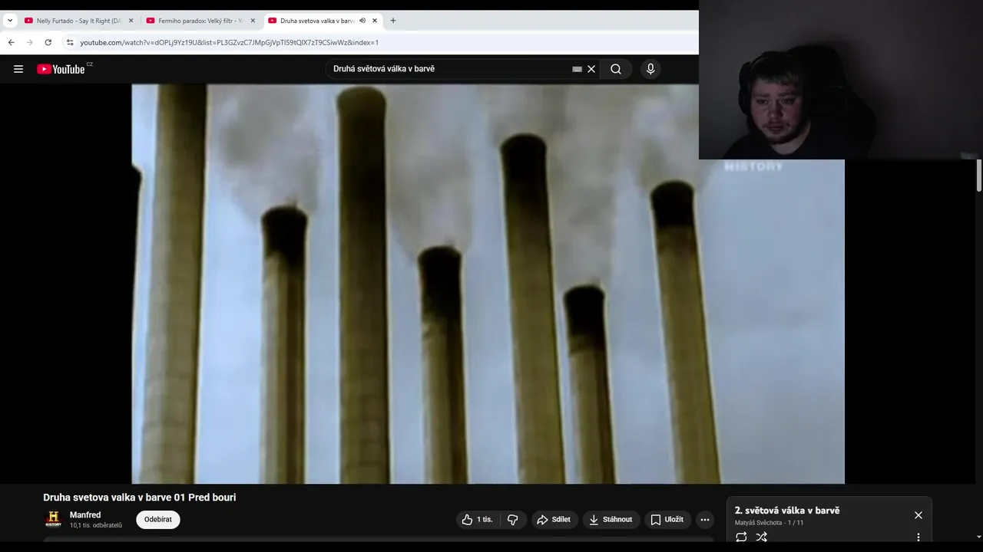Viewport: 983px width, 552px height.
Task: Click Matyáš Švěchota playlist author
Action: pyautogui.click(x=759, y=523)
